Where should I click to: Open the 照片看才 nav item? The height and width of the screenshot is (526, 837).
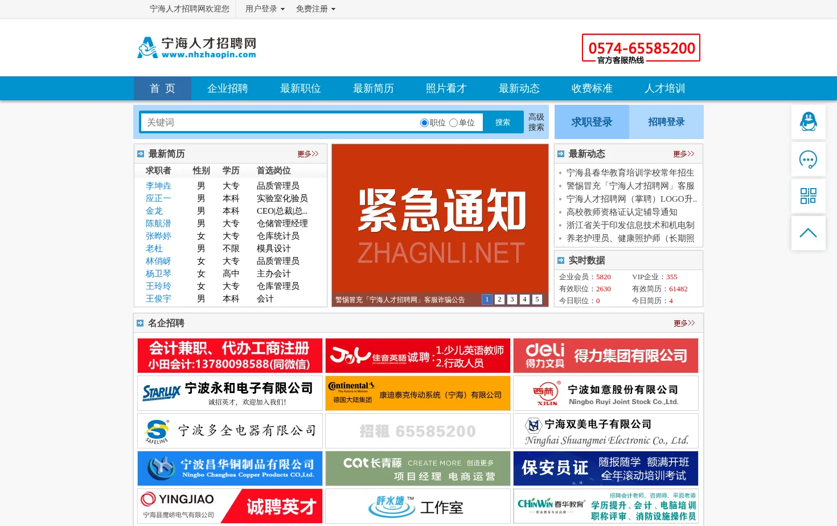pos(446,88)
